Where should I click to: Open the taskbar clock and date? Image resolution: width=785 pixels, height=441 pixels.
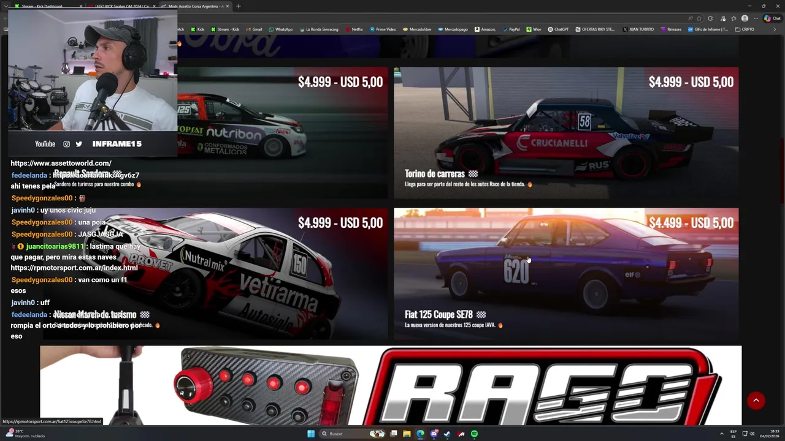(769, 434)
